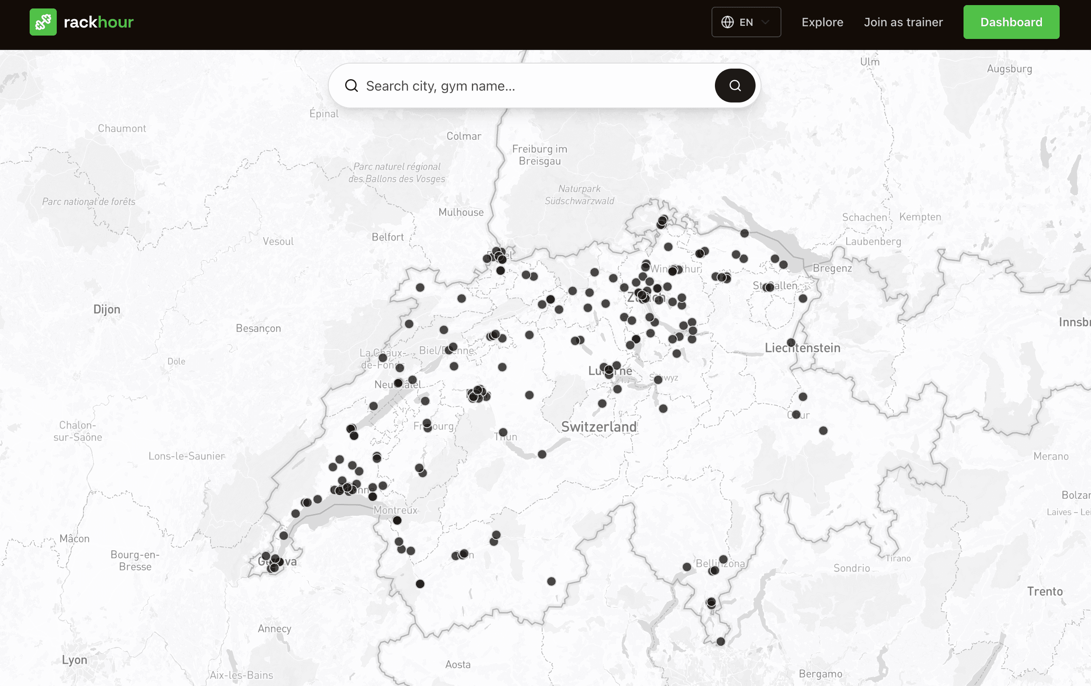
Task: Click the Aosta city label
Action: pos(457,664)
